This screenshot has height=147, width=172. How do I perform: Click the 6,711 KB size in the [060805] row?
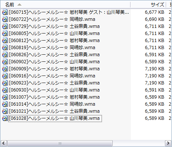(x=155, y=33)
